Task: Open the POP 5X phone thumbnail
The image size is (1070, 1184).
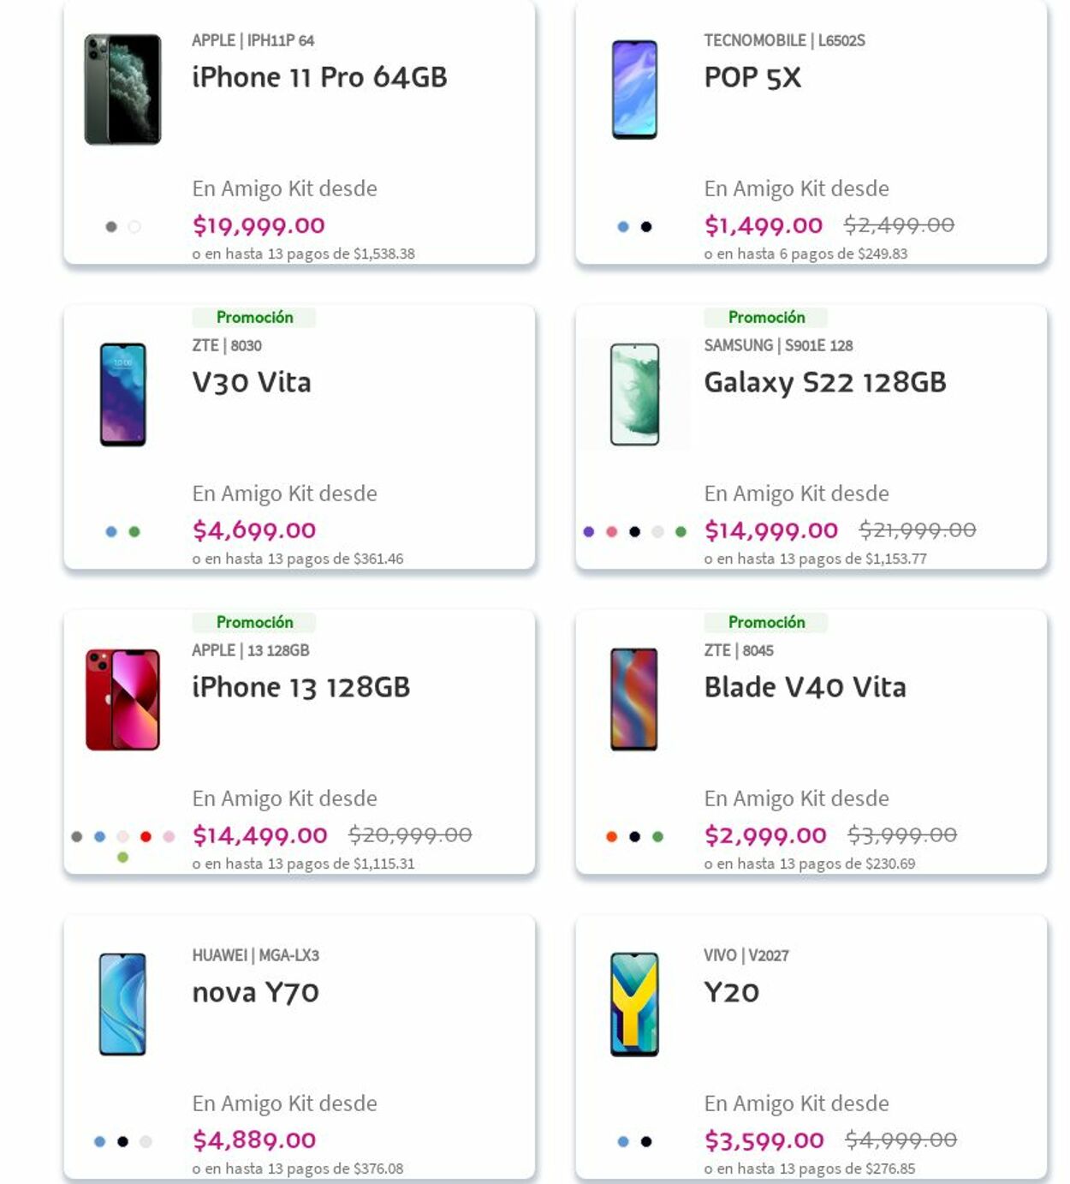Action: click(x=634, y=89)
